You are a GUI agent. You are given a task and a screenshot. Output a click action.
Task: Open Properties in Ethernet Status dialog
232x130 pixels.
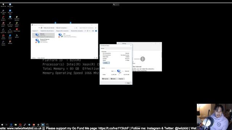pyautogui.click(x=105, y=79)
